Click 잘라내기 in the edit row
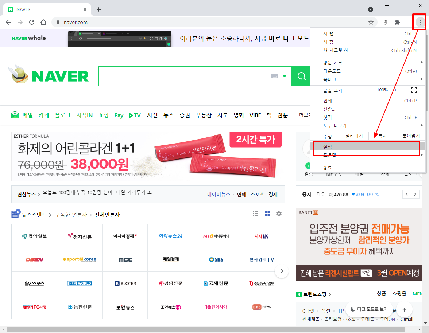Viewport: 429px width, 333px height. coord(354,136)
